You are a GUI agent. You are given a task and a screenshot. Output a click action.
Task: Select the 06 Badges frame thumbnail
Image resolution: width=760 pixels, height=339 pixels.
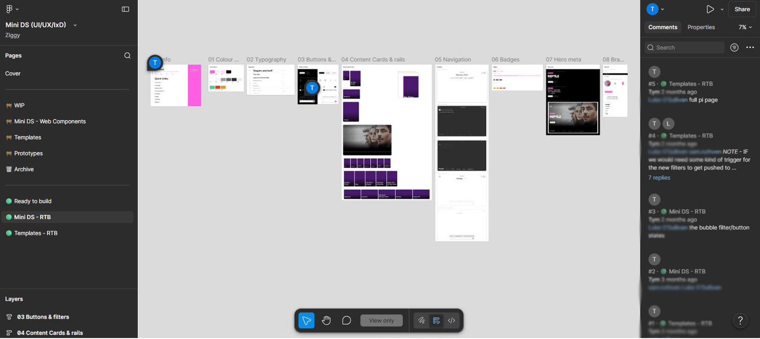pyautogui.click(x=517, y=78)
